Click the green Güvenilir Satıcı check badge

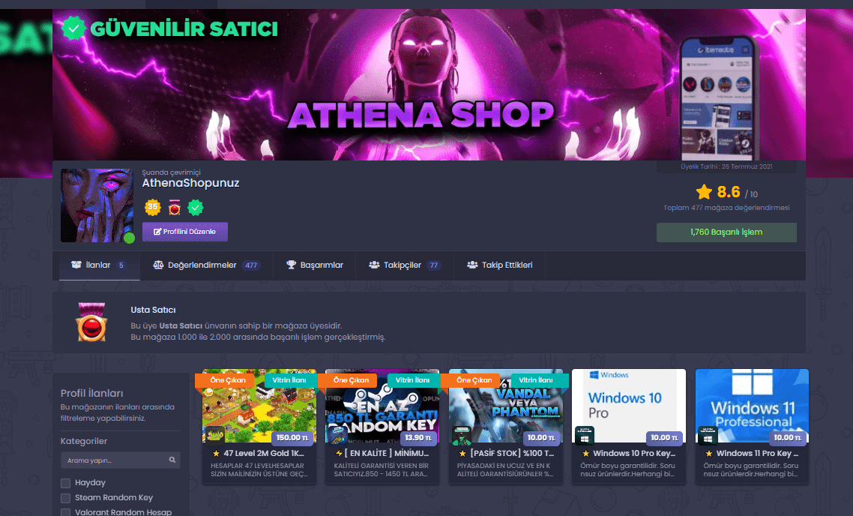click(x=73, y=28)
